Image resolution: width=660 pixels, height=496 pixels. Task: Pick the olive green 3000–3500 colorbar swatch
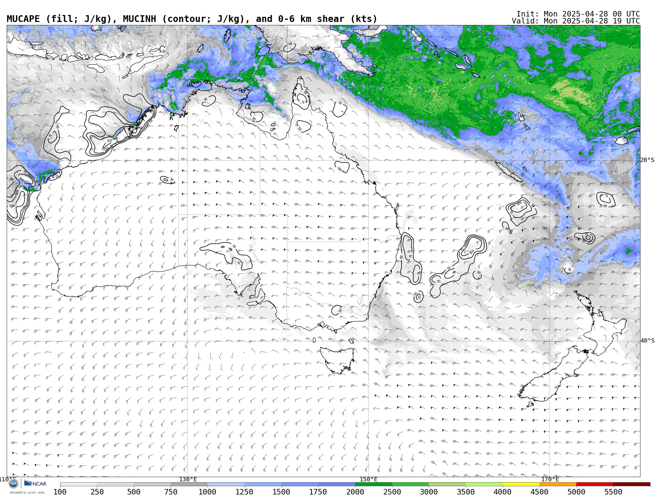[447, 484]
